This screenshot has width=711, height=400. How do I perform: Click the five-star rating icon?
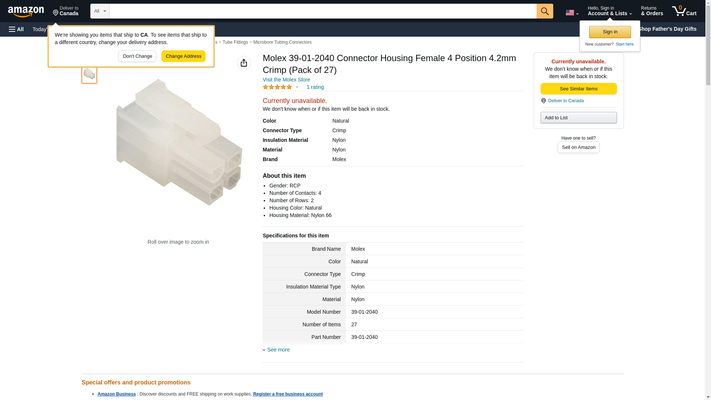pyautogui.click(x=277, y=87)
